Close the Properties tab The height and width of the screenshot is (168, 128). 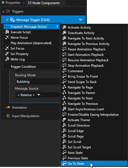pyautogui.click(x=24, y=3)
